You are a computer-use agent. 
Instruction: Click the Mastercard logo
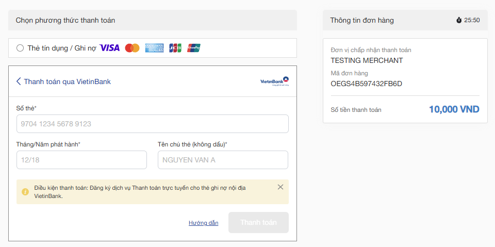pyautogui.click(x=132, y=48)
